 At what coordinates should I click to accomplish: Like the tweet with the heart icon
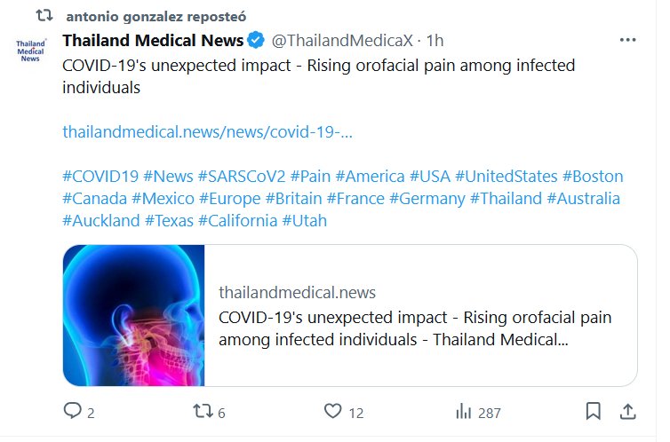332,412
